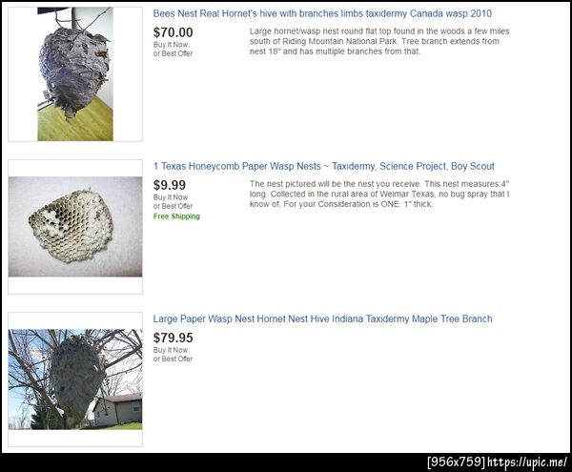Click 'or Best Offer' under the $70.00 listing
The width and height of the screenshot is (572, 472).
coord(173,53)
